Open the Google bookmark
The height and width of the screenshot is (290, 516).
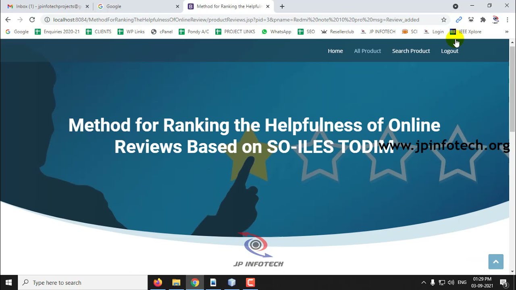click(x=17, y=32)
